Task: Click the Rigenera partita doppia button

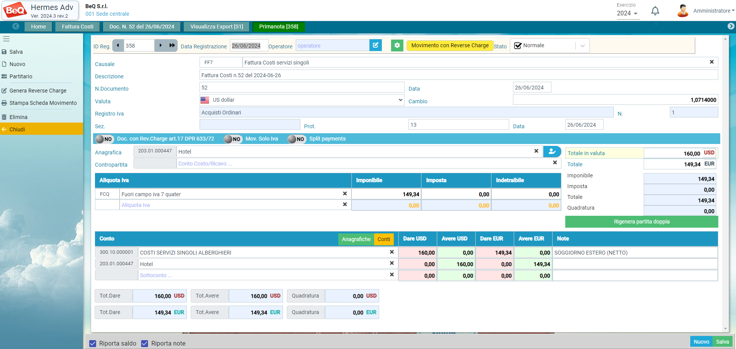Action: click(x=641, y=222)
